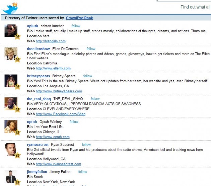Click the blue Twitter bird crown logo
The width and height of the screenshot is (211, 186).
10,8
